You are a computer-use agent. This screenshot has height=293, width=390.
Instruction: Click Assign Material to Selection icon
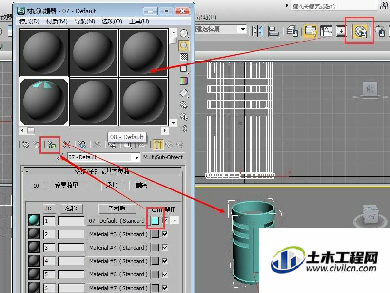point(52,145)
